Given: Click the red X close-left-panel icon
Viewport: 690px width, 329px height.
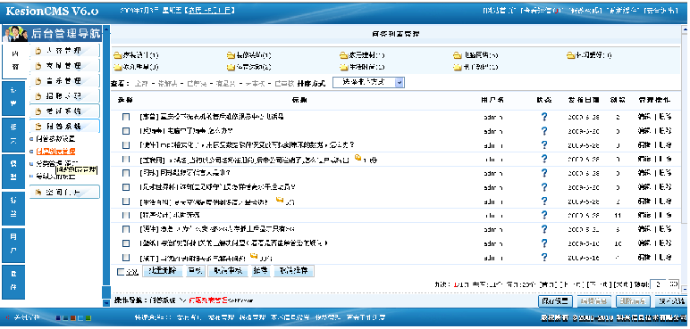Looking at the screenshot, I should coord(7,317).
